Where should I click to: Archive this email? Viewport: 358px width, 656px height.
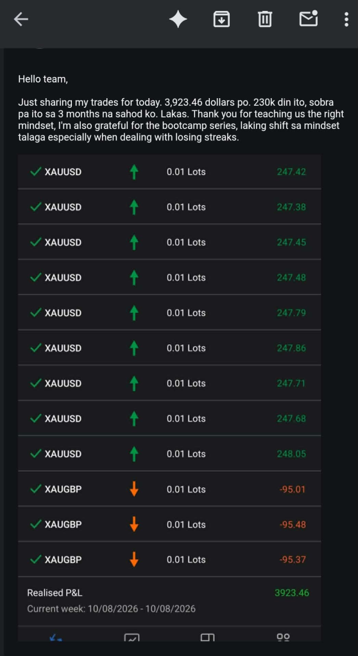point(221,19)
